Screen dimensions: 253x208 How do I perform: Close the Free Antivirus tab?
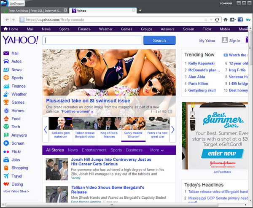click(65, 10)
